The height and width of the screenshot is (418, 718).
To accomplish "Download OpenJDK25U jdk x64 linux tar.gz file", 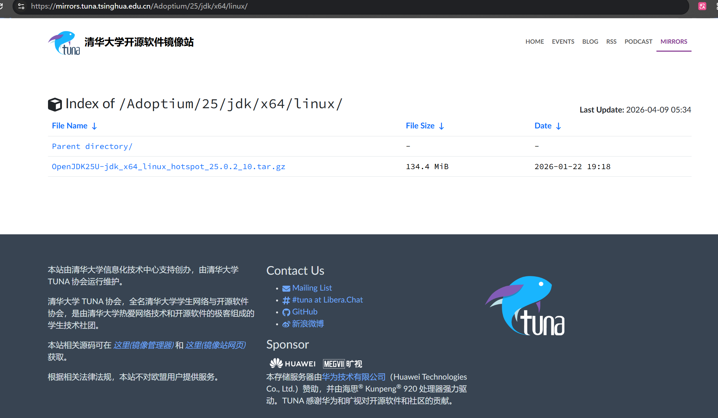I will [168, 167].
